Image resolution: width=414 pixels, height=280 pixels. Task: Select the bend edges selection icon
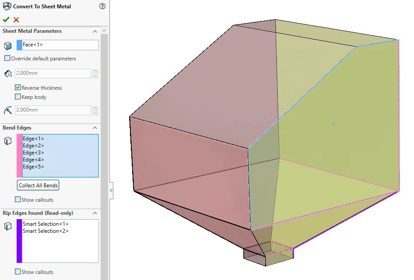7,141
